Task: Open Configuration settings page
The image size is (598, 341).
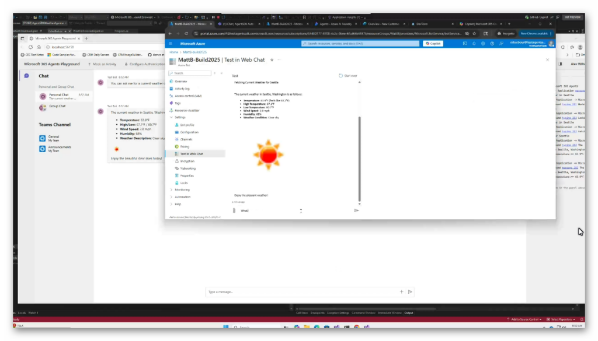Action: pos(189,132)
